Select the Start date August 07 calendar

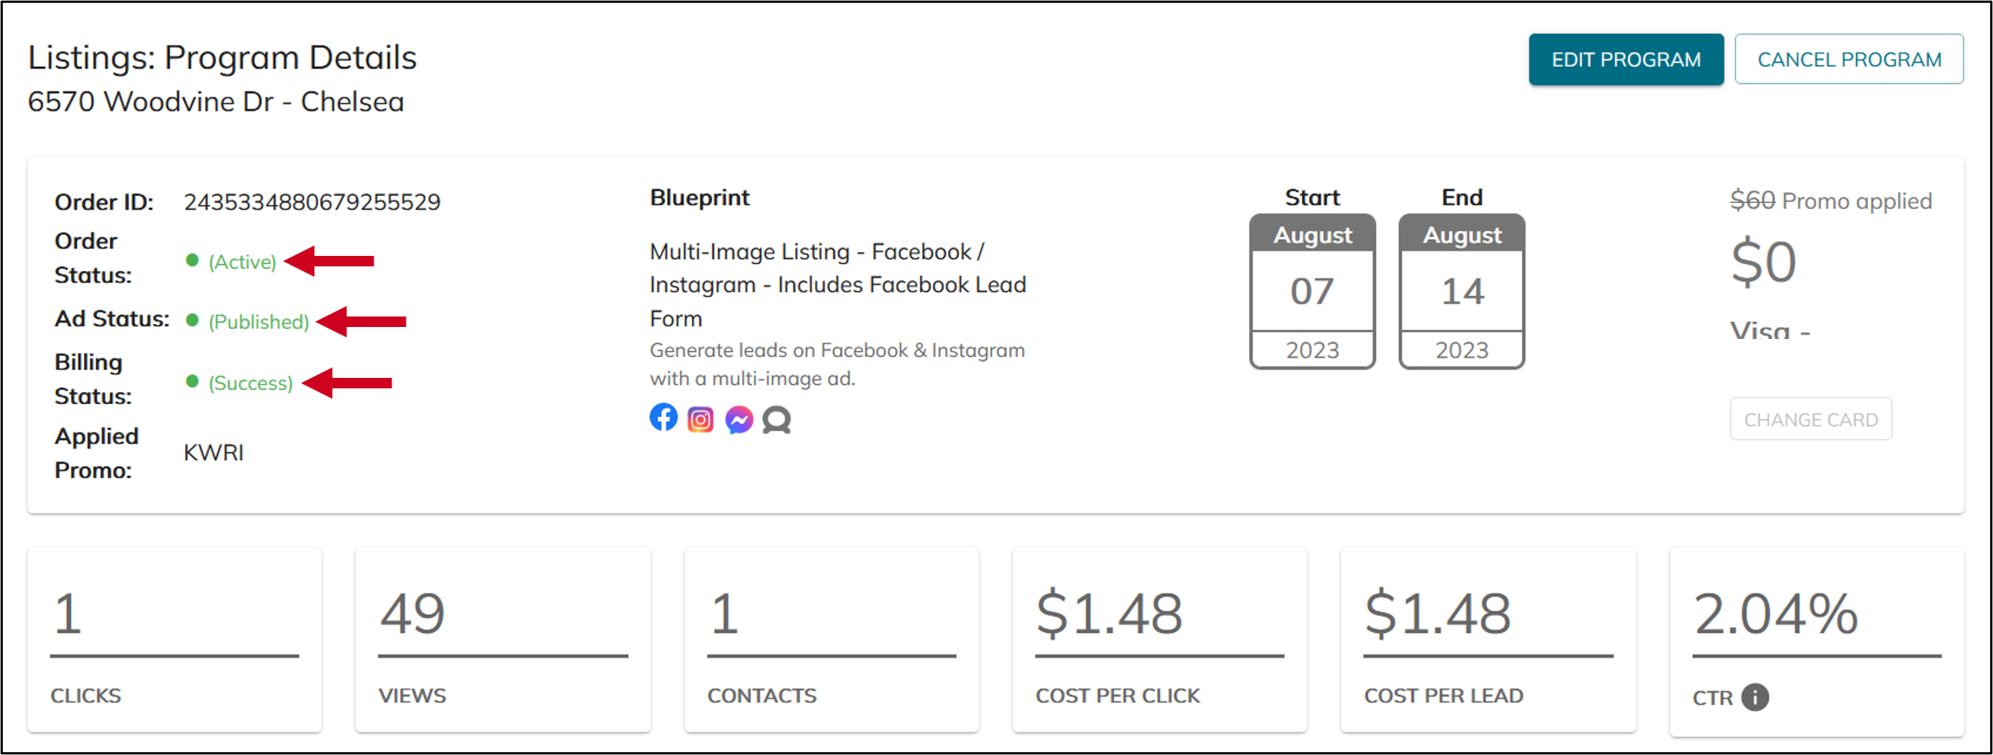1312,291
